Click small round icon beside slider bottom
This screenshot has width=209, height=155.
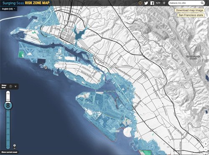pos(14,145)
